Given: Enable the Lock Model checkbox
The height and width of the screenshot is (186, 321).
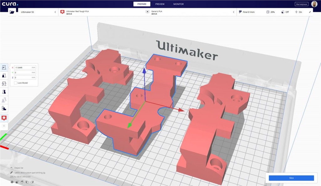Looking at the screenshot, I should coord(16,83).
